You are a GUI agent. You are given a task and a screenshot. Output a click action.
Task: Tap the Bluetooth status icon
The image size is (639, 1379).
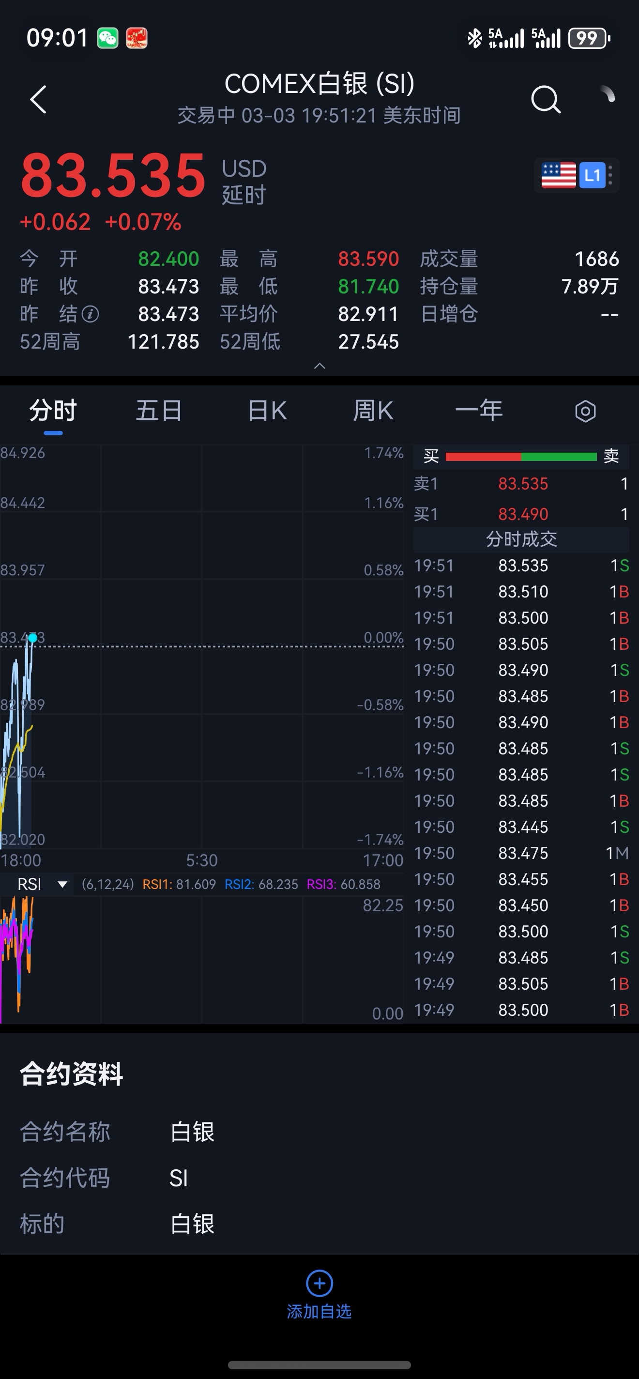(475, 39)
